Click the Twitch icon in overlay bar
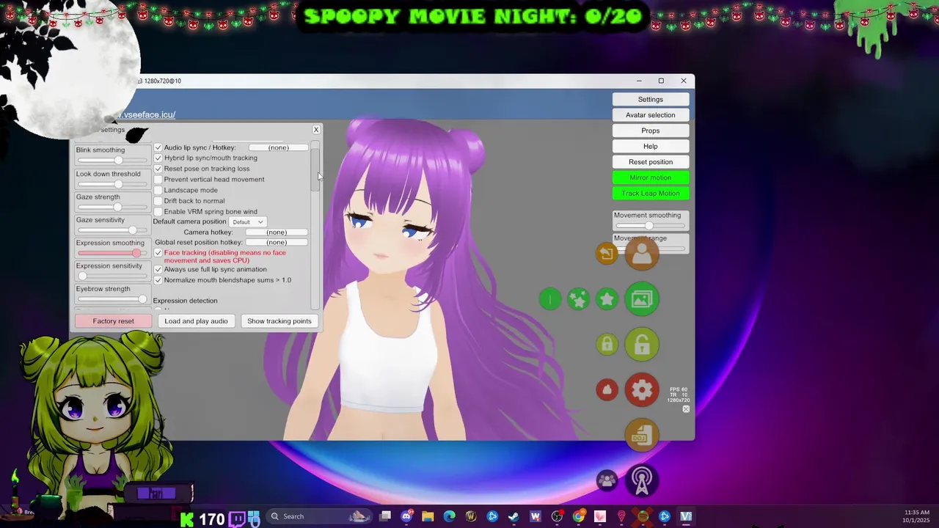 click(x=237, y=519)
